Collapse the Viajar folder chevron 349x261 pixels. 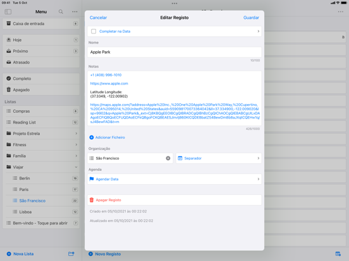(x=76, y=167)
